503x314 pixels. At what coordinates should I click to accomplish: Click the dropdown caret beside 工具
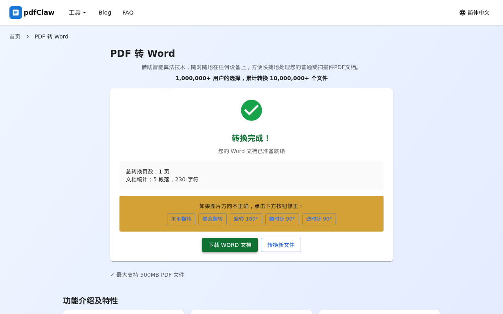click(85, 13)
